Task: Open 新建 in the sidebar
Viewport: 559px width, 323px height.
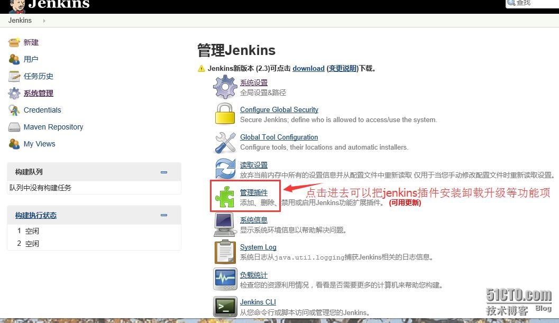Action: [x=31, y=42]
